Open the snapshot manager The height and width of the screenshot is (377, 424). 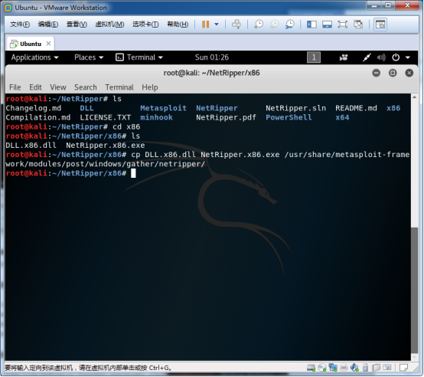[289, 25]
